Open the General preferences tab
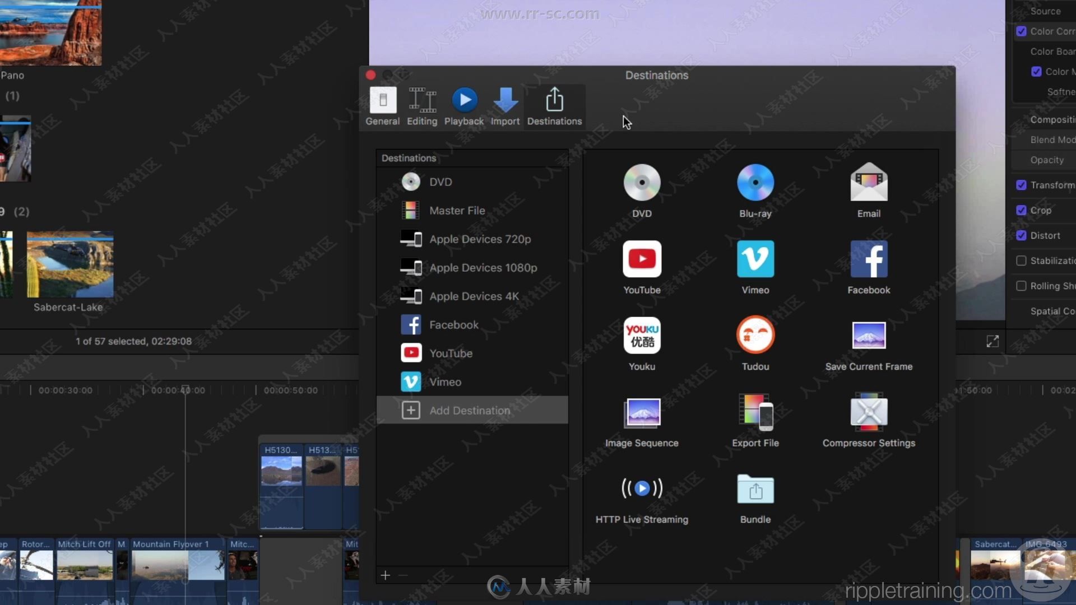The width and height of the screenshot is (1076, 605). [383, 106]
